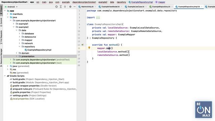Close the ExampleUseCase.kt tab
Viewport: 215px width, 121px height.
(146, 7)
